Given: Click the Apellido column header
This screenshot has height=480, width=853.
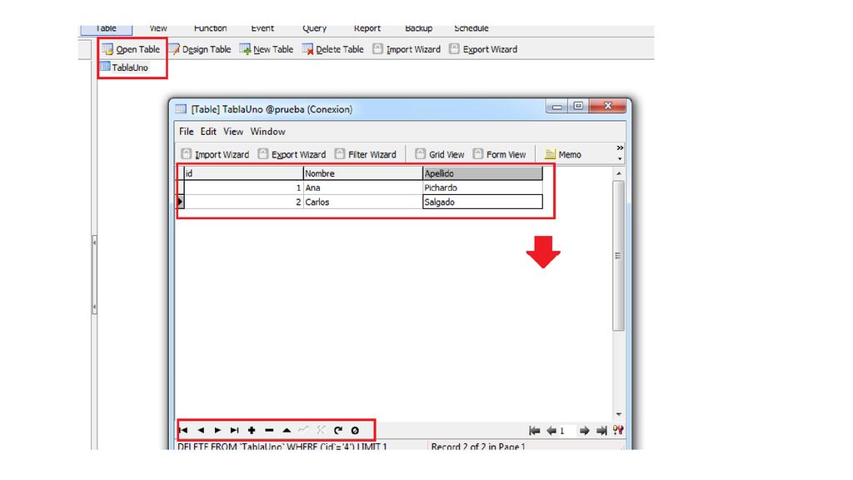Looking at the screenshot, I should click(482, 173).
